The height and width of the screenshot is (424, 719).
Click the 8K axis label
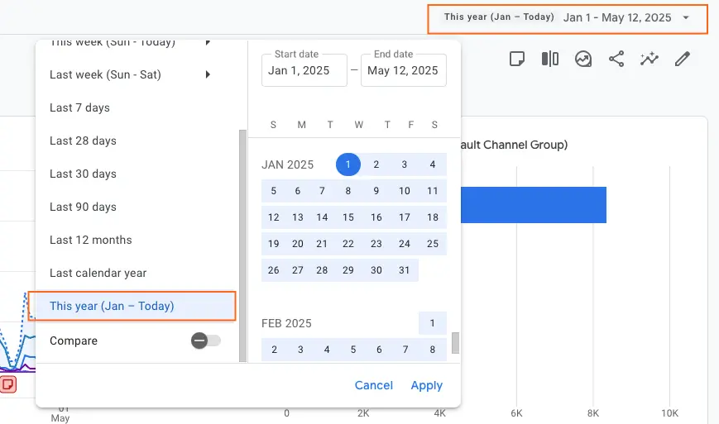tap(593, 413)
